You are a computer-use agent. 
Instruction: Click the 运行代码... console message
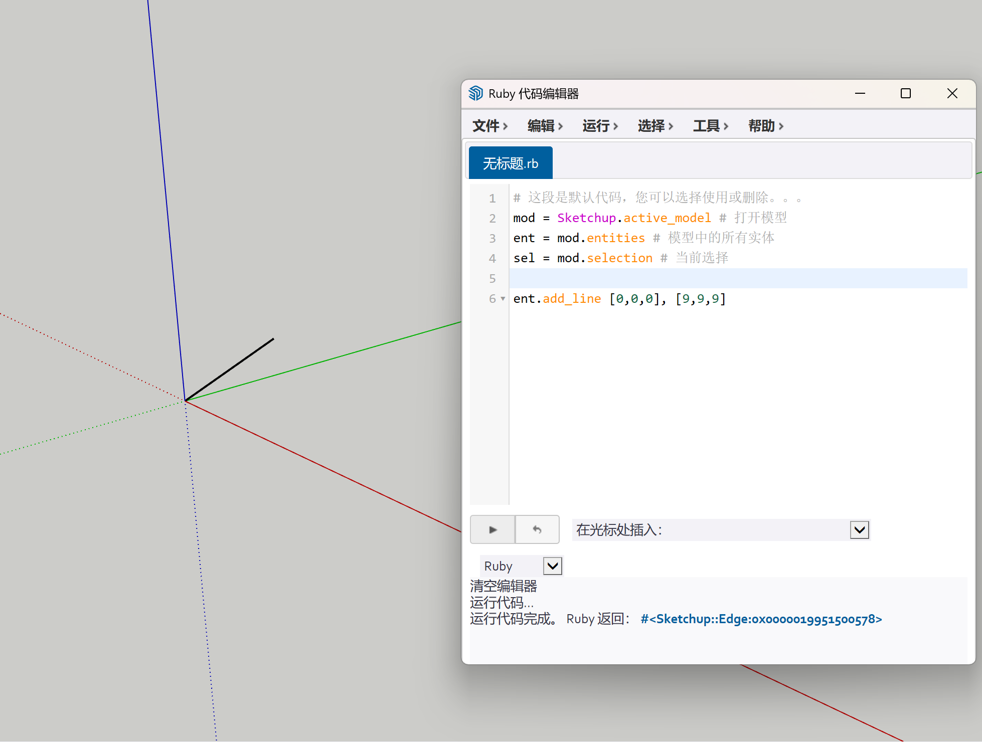pos(502,602)
